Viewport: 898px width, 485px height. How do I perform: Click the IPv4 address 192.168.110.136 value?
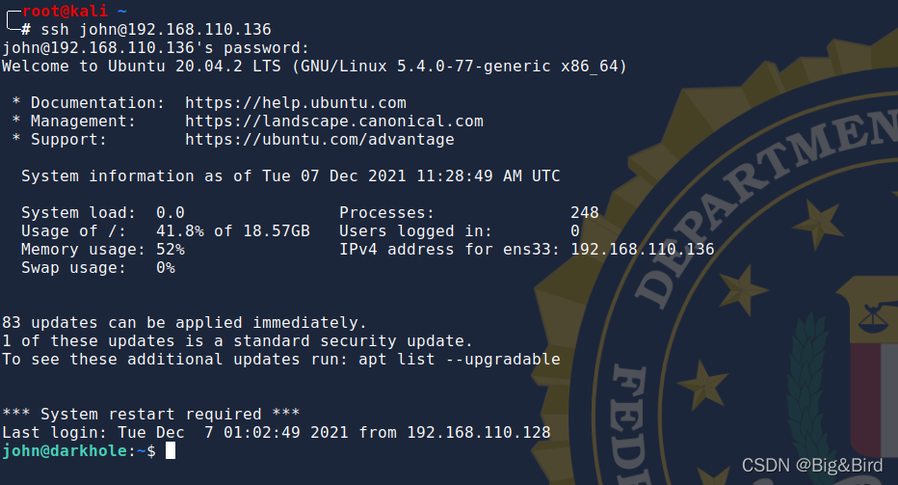coord(643,250)
